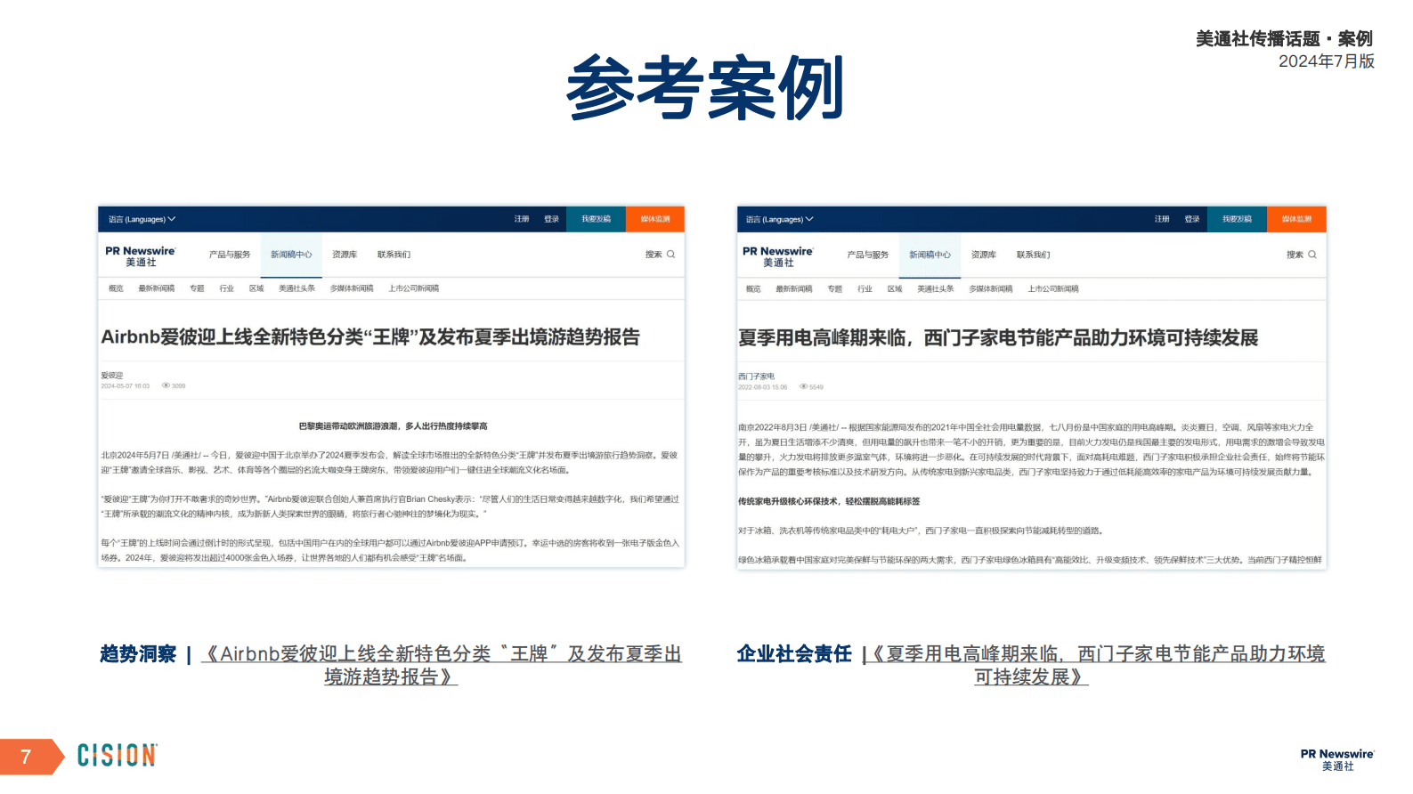Image resolution: width=1413 pixels, height=794 pixels.
Task: Open 产品与服务 menu in the 西门子 page
Action: [x=868, y=255]
